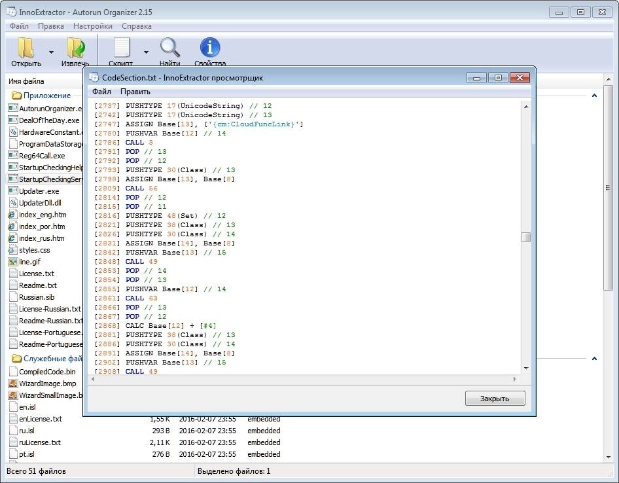Select index_eng.htm browser icon
This screenshot has width=619, height=483.
pos(13,215)
